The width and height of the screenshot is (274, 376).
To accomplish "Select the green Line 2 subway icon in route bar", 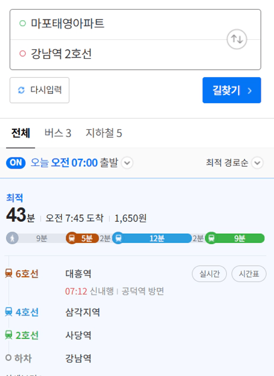I will click(x=211, y=238).
